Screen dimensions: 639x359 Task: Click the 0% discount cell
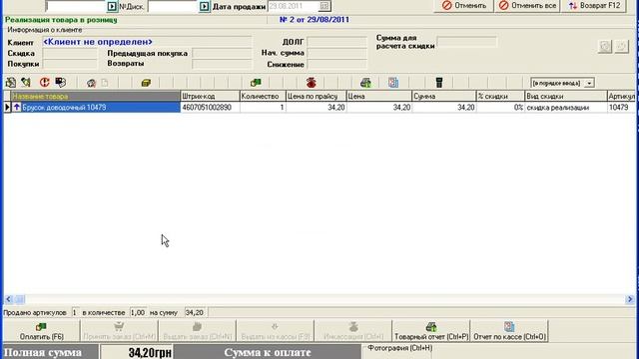pos(500,108)
